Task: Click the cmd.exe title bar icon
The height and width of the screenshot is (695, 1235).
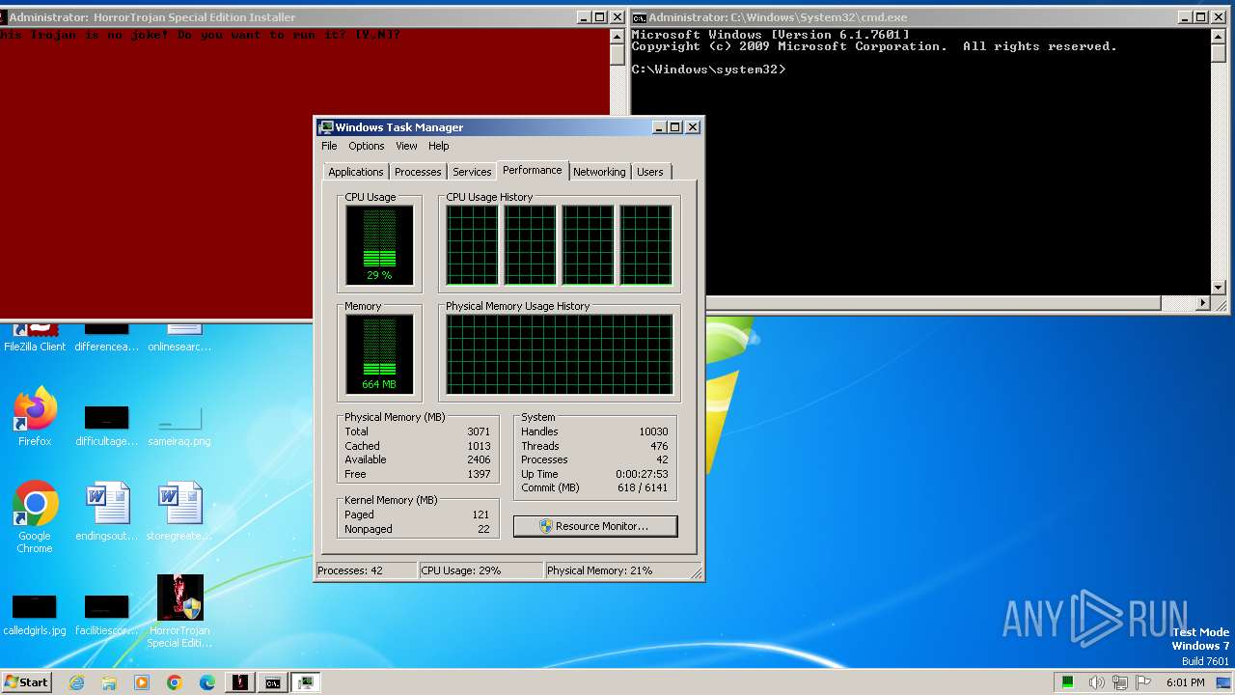Action: (x=640, y=17)
